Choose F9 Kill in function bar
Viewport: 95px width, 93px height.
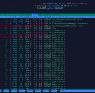pos(53,91)
